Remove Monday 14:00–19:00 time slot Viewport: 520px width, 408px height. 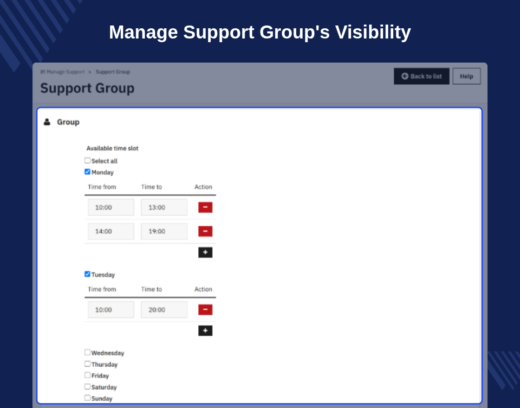(205, 231)
